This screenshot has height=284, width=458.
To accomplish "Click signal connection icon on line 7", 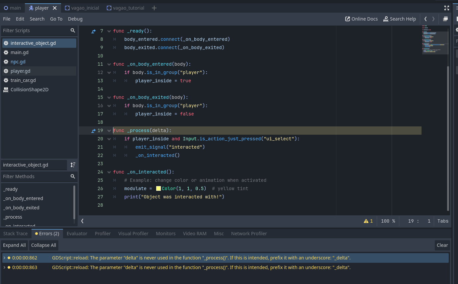I will tap(94, 31).
